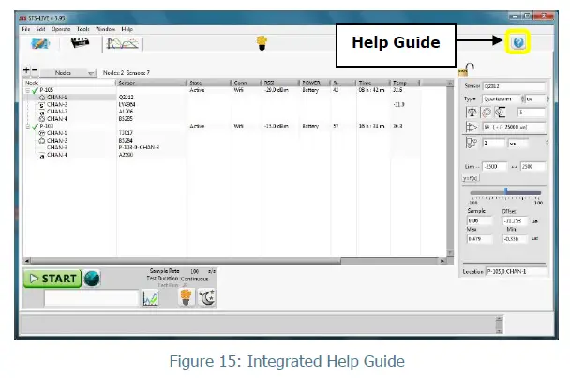Click the green START button
Screen dimensions: 570x378
click(52, 279)
